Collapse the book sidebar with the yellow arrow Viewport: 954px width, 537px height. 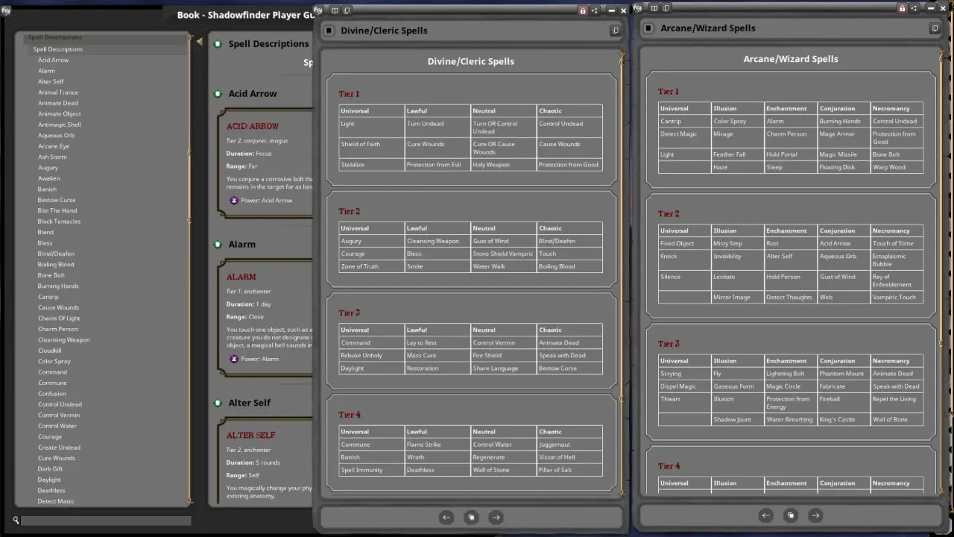click(200, 42)
